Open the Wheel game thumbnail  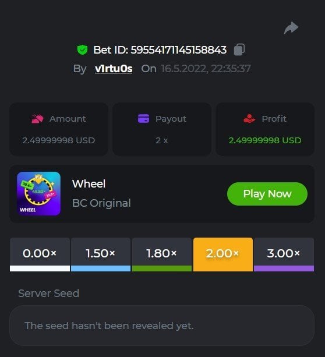click(38, 193)
